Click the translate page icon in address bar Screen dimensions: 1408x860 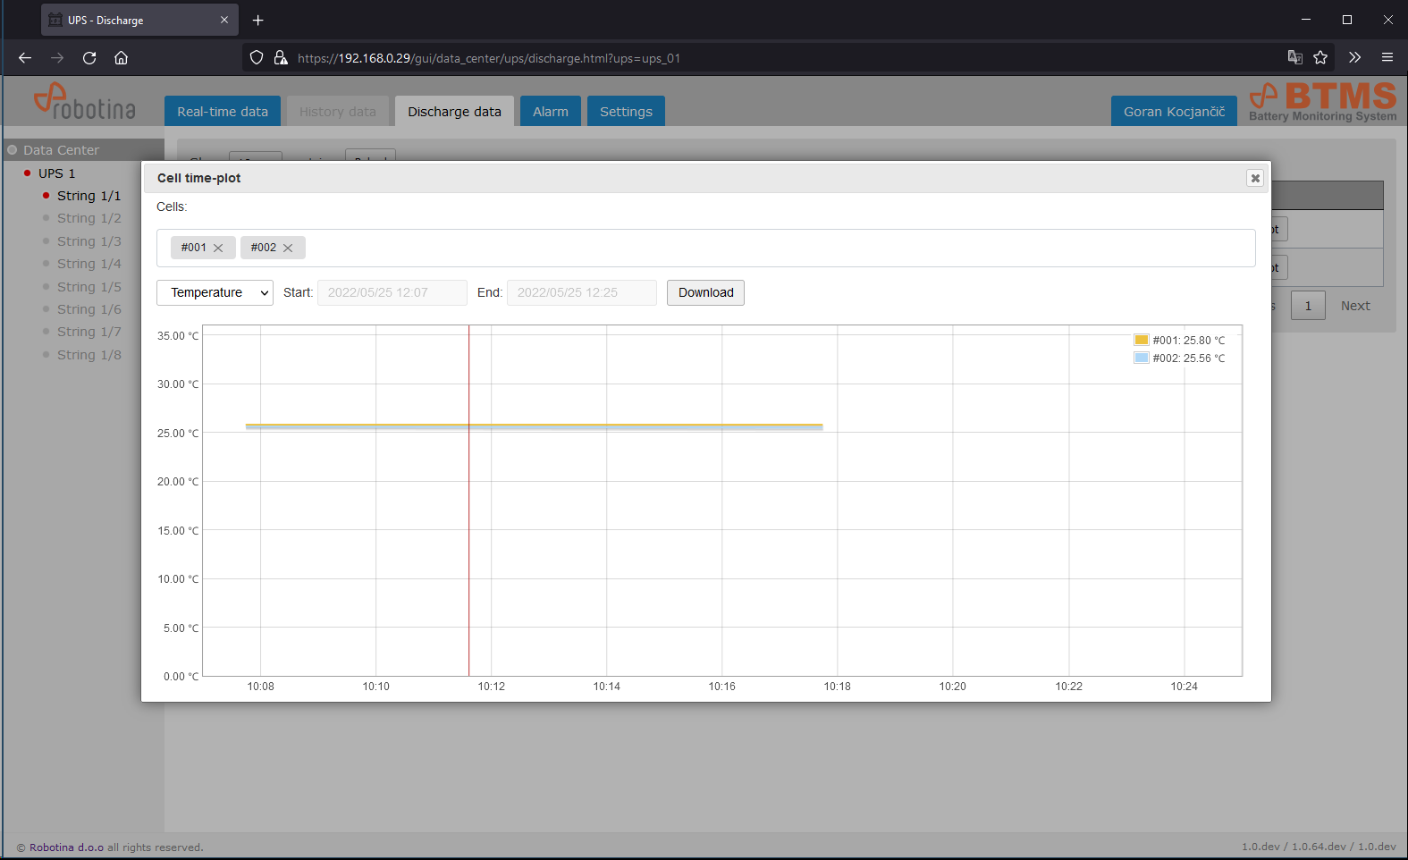pyautogui.click(x=1294, y=58)
